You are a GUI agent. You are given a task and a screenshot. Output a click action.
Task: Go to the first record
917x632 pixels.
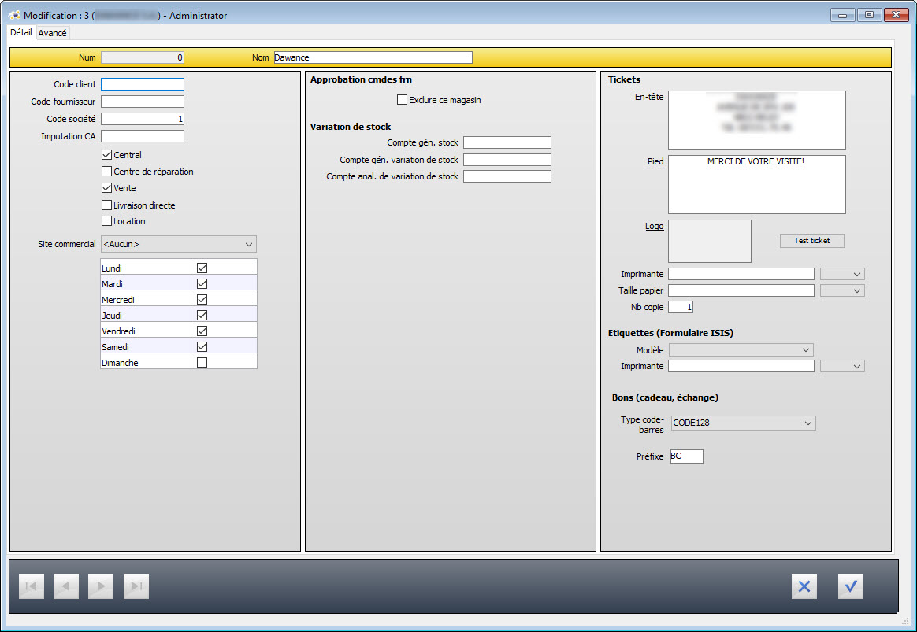31,586
